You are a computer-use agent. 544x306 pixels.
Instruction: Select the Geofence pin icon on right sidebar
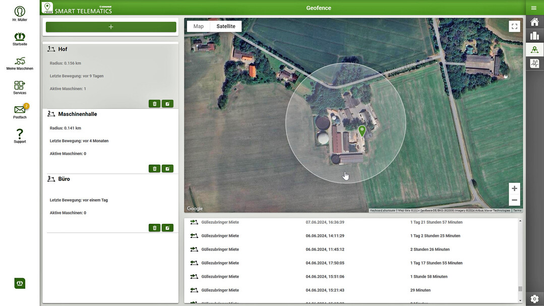click(x=534, y=49)
